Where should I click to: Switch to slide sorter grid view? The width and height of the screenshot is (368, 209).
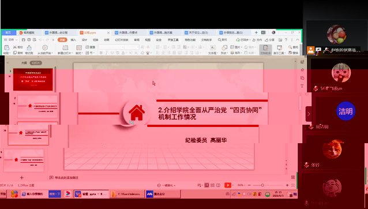point(212,185)
